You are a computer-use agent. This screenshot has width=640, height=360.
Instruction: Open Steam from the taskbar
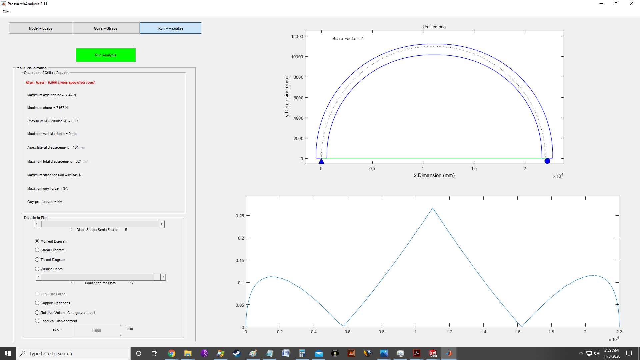[237, 353]
